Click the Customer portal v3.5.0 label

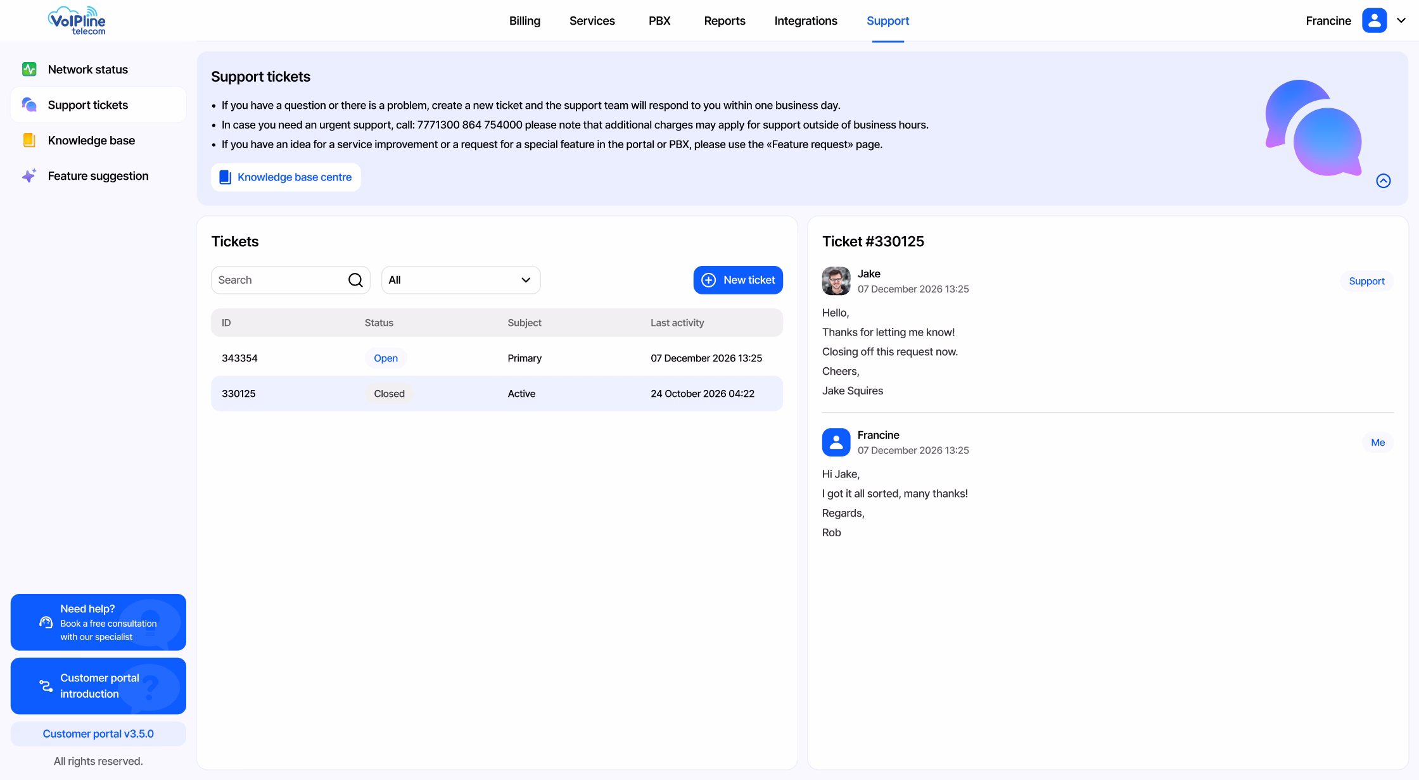pos(98,734)
